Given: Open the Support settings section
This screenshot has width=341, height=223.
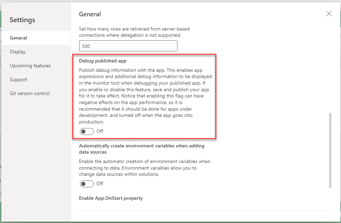Looking at the screenshot, I should click(x=18, y=79).
